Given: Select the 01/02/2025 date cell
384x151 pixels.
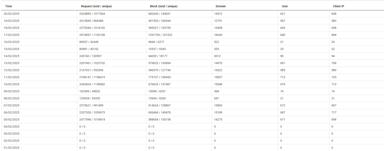Looking at the screenshot, I should 11,148.
